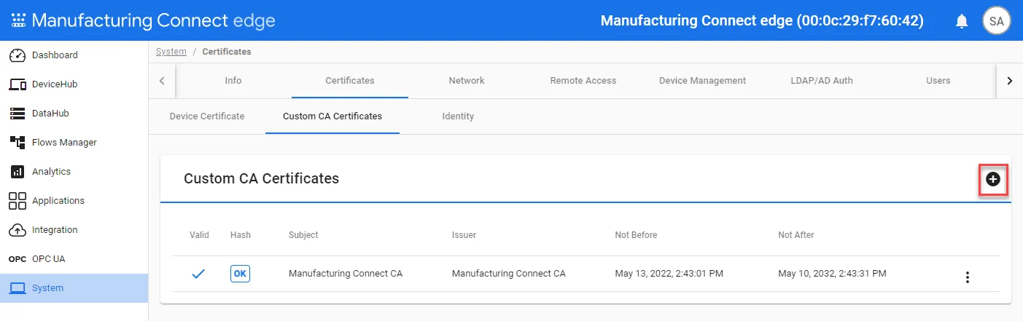Click the Certificates breadcrumb text

point(227,52)
